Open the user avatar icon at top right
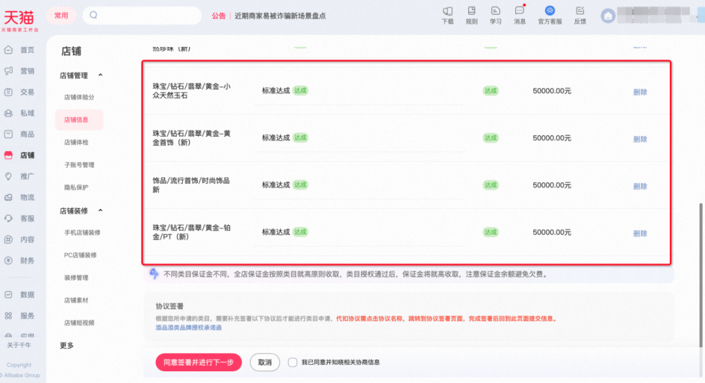705x383 pixels. (x=608, y=16)
